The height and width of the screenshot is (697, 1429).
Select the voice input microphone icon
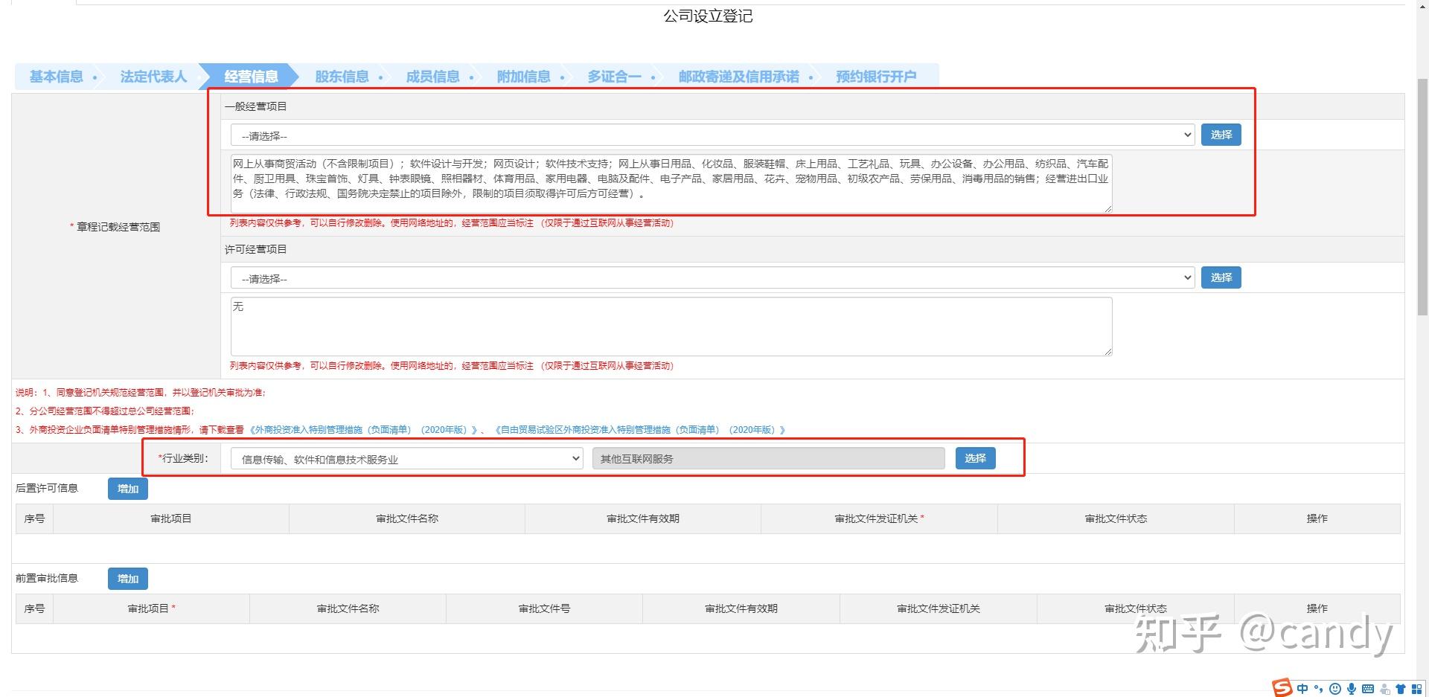point(1351,688)
